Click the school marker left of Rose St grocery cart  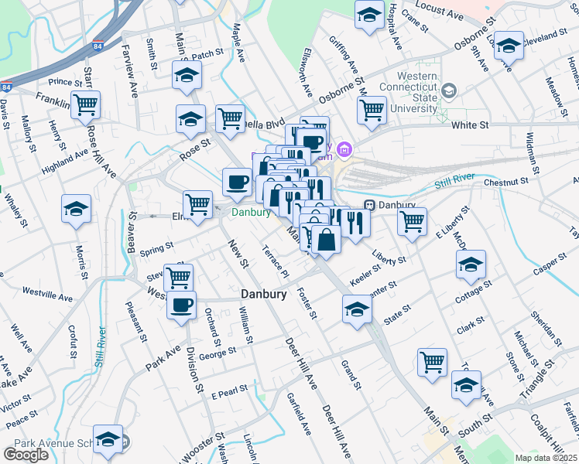coord(190,121)
